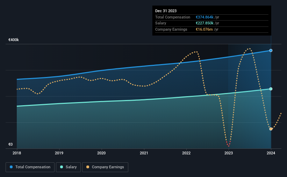Click the Total Compensation data point at 2024
This screenshot has width=287, height=177.
coord(271,51)
